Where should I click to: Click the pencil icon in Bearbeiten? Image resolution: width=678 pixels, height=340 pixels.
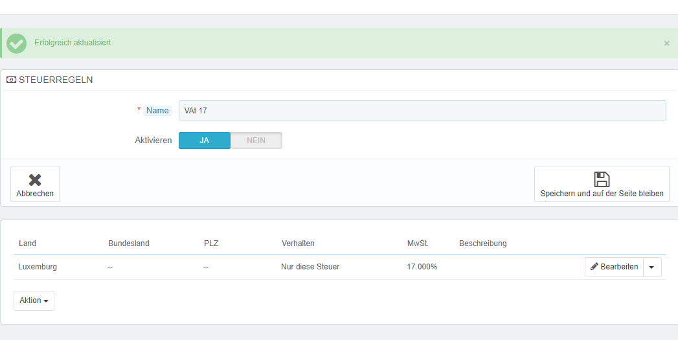click(594, 267)
